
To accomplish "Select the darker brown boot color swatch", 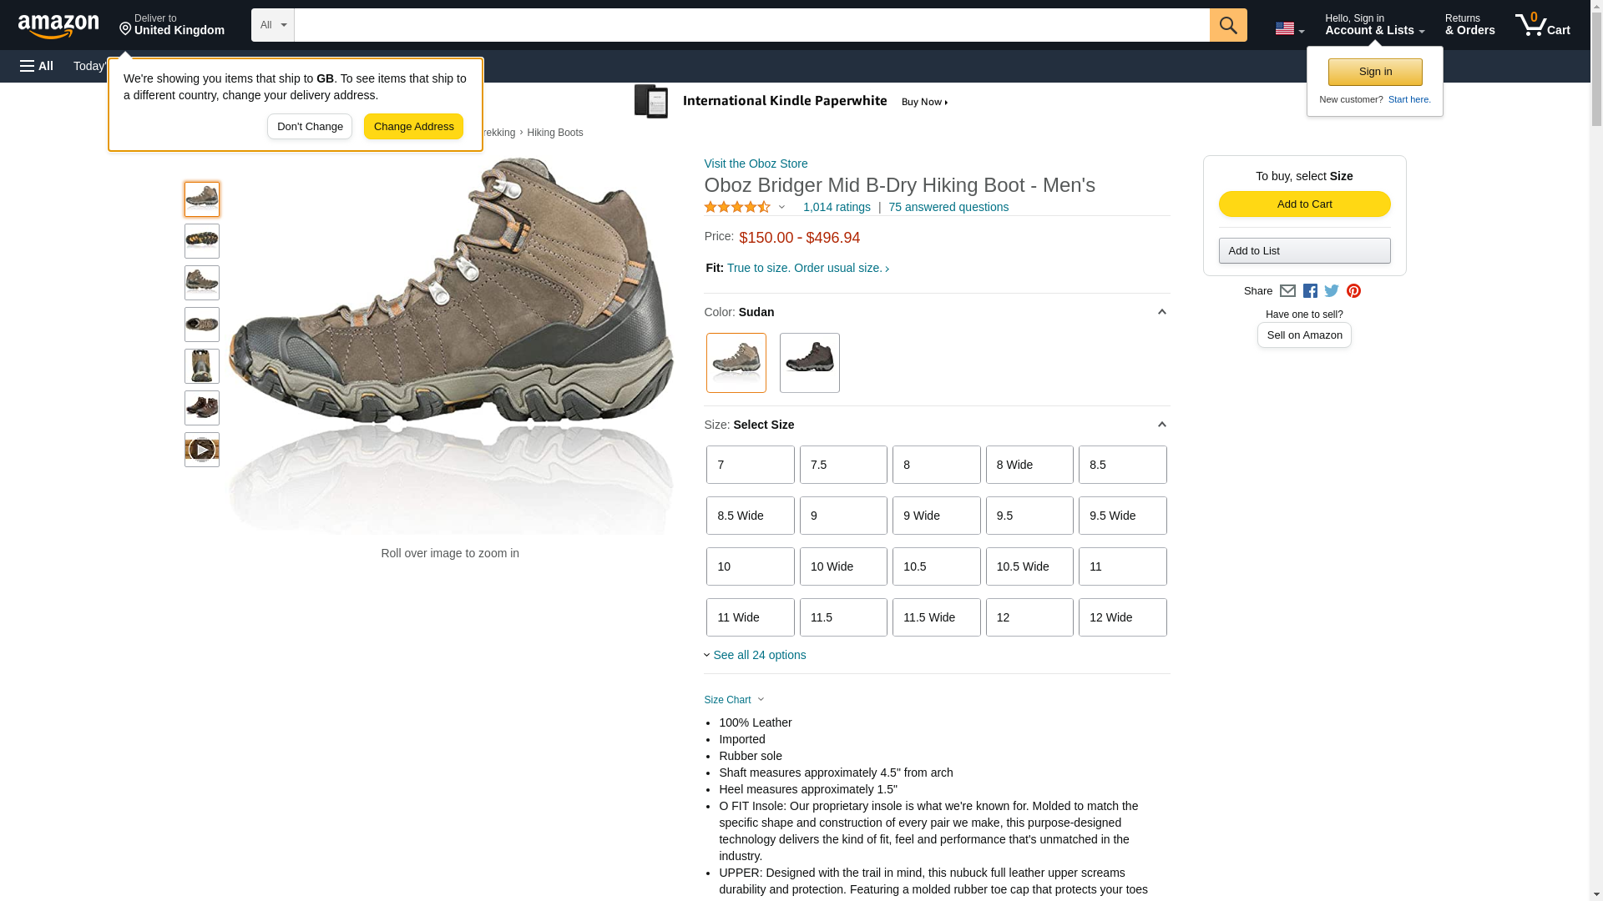I will click(809, 363).
